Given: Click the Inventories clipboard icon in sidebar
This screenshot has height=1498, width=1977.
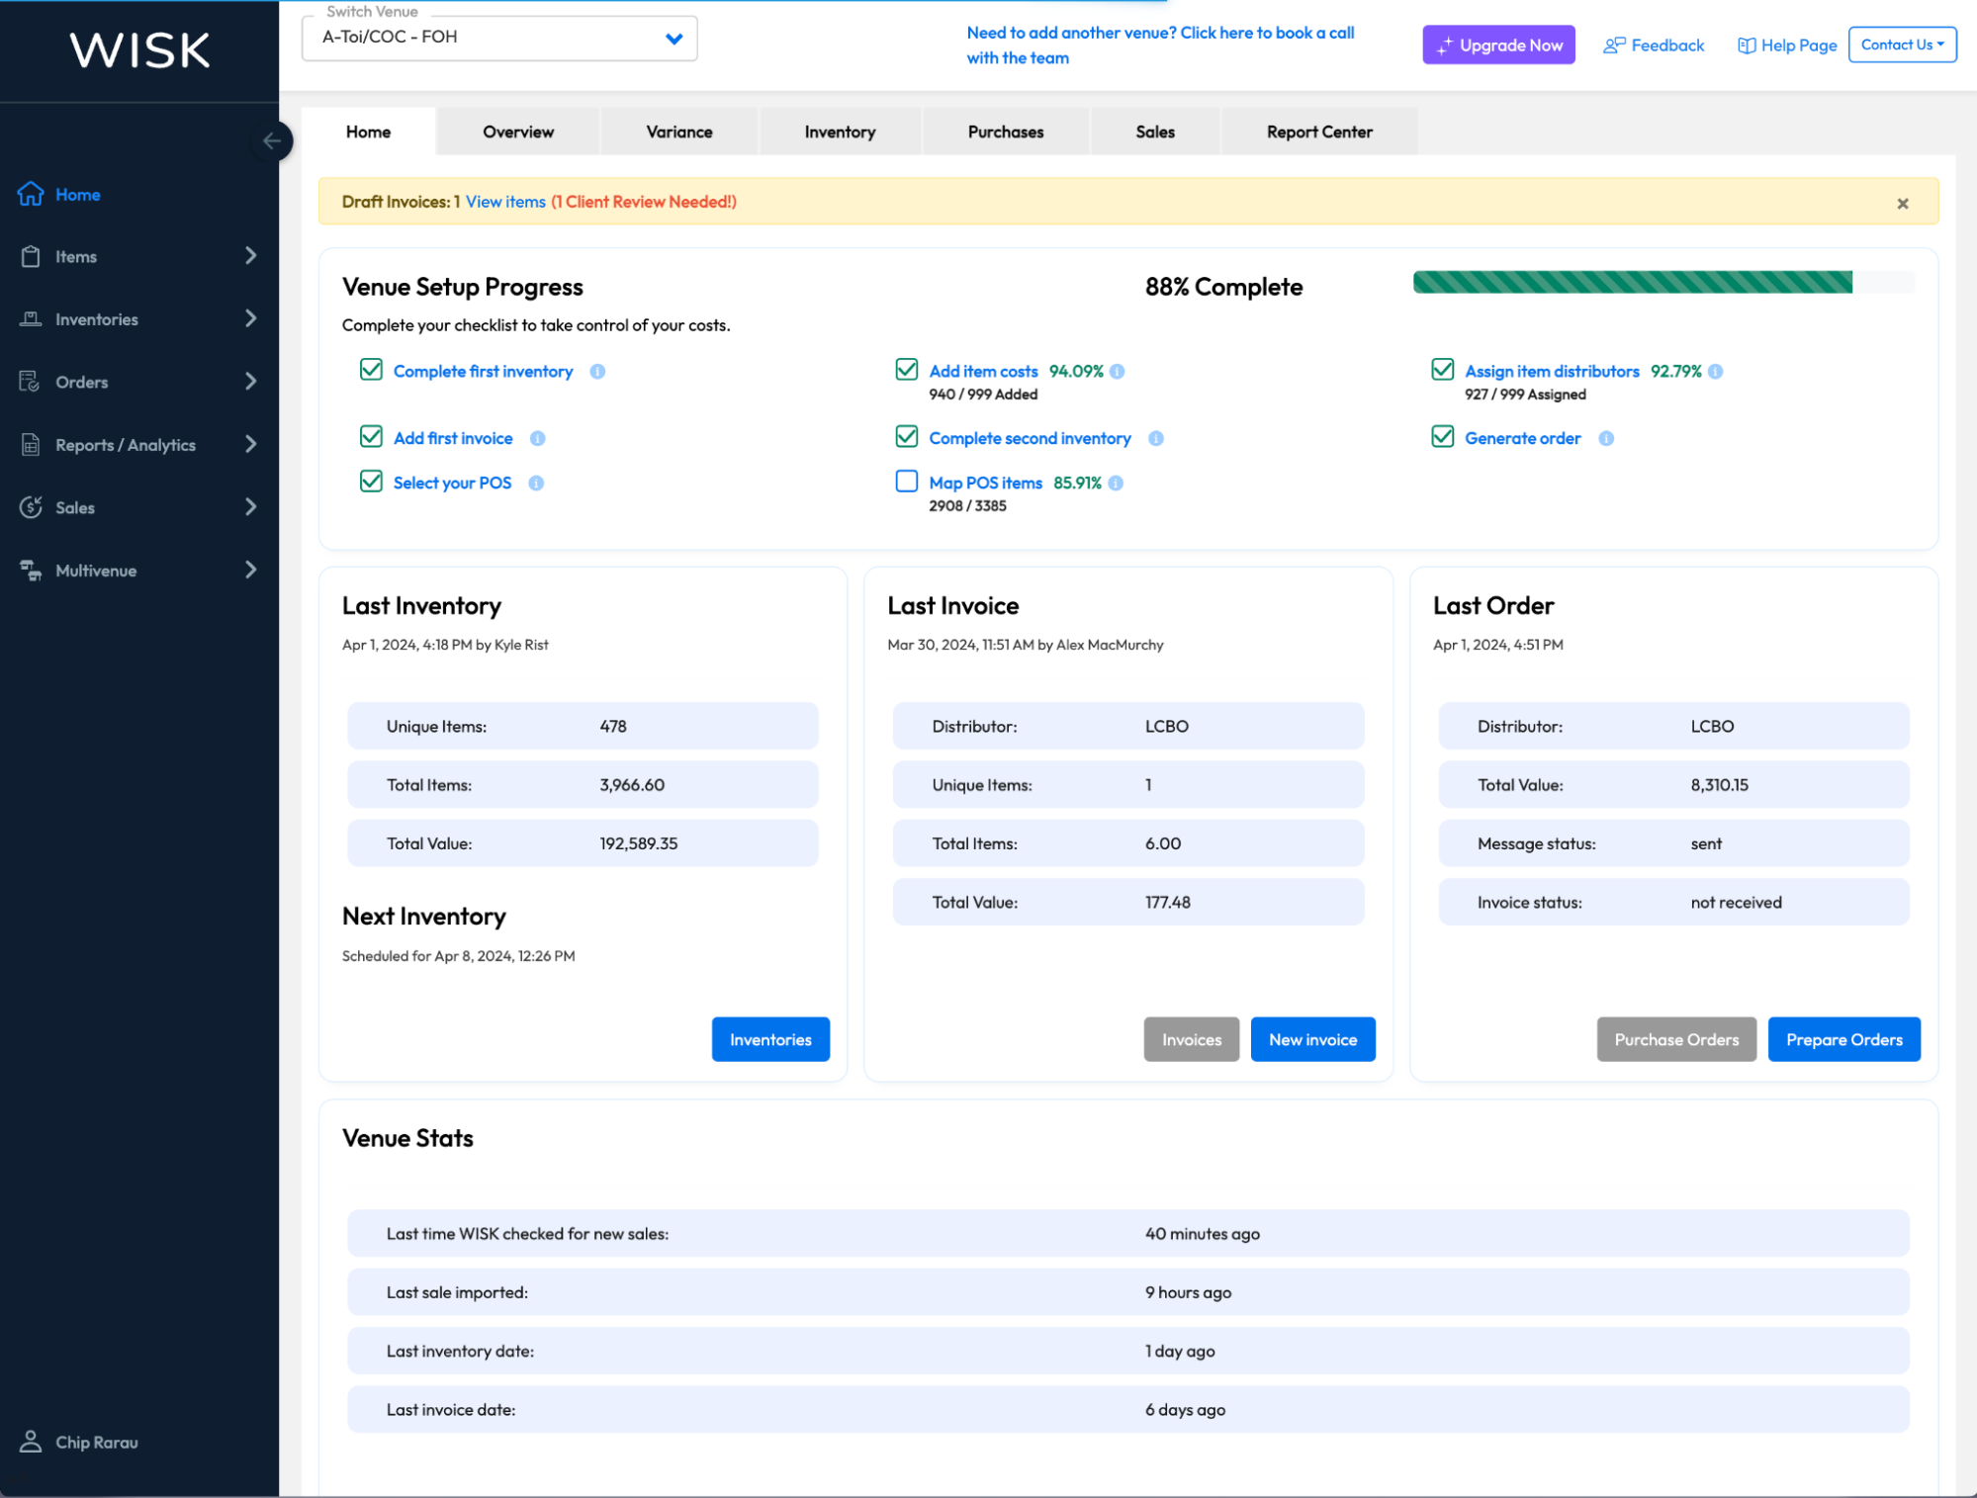Looking at the screenshot, I should [31, 318].
